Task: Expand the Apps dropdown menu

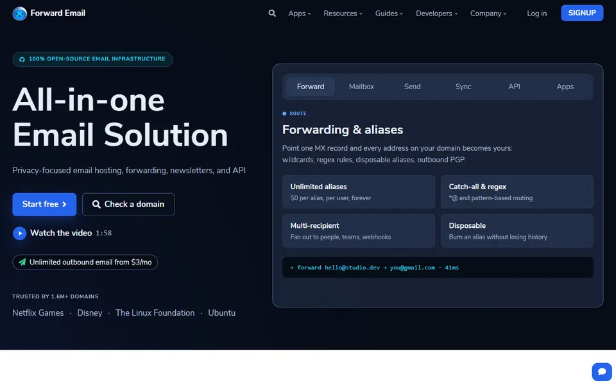Action: (300, 13)
